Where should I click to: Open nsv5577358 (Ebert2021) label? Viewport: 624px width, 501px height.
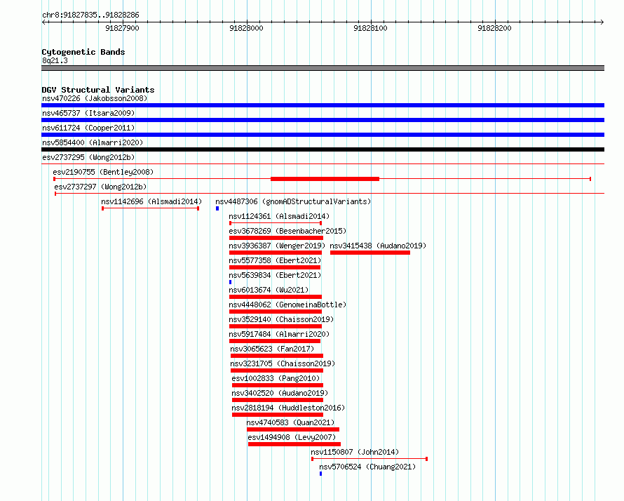click(275, 260)
